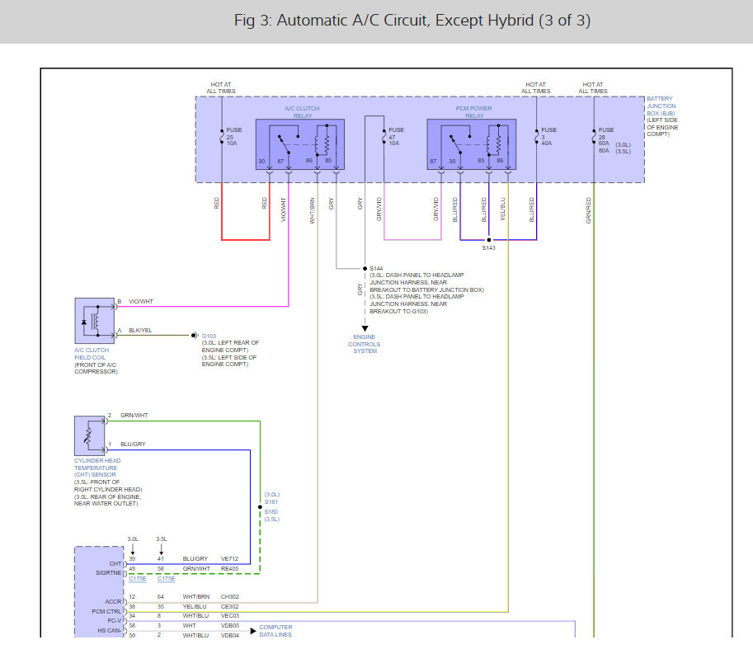Open the C175E connector link under 3.0L column
753x668 pixels.
pyautogui.click(x=138, y=579)
